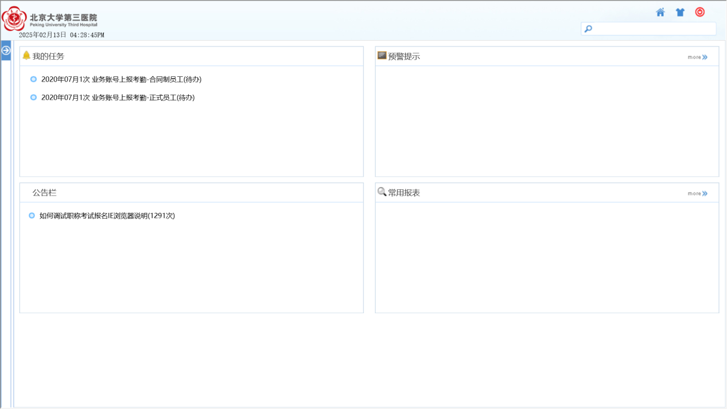Image resolution: width=727 pixels, height=409 pixels.
Task: Expand 预警提示 panel via more link
Action: click(697, 57)
